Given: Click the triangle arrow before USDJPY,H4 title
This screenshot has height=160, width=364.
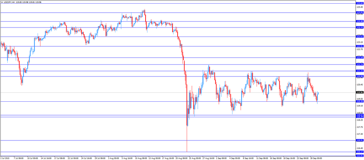Looking at the screenshot, I should tap(1, 2).
